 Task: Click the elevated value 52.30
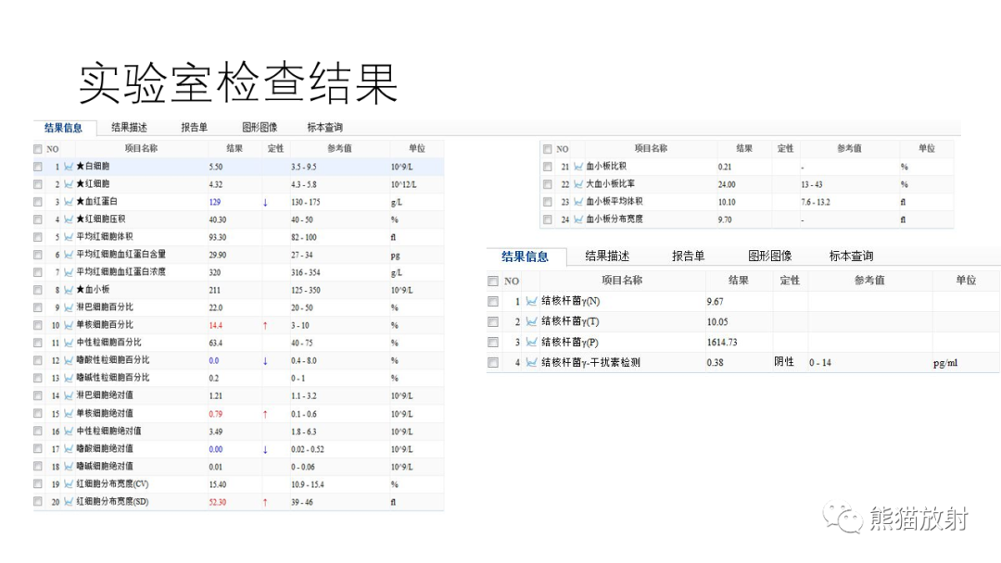point(218,503)
